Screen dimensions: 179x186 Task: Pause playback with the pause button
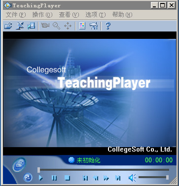pyautogui.click(x=54, y=178)
